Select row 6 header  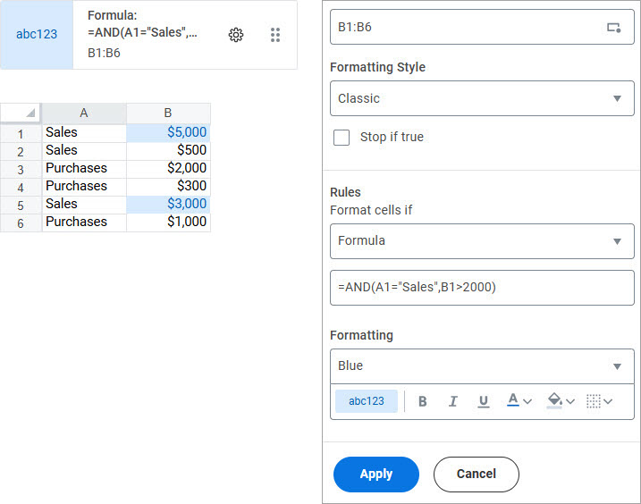click(21, 223)
